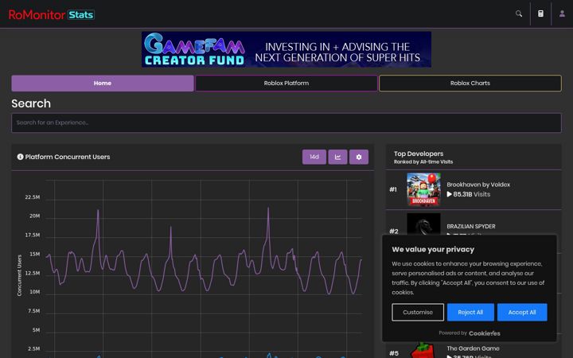
Task: Click the We value your privacy heading
Action: 433,250
